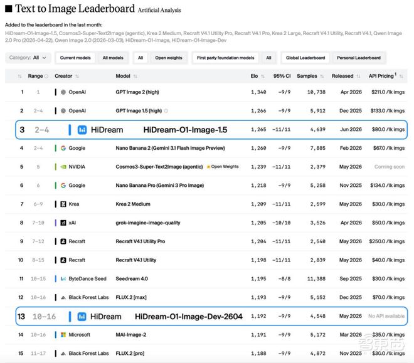
Task: Click the Elo column header label
Action: click(x=254, y=76)
